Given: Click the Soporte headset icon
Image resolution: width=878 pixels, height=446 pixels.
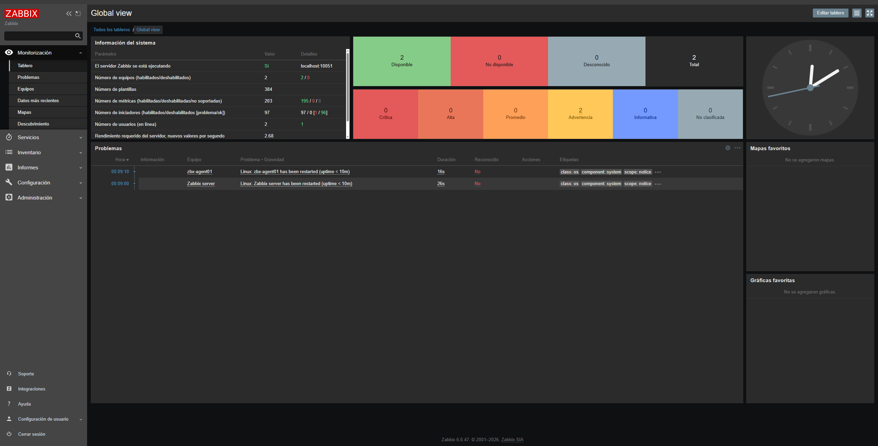Looking at the screenshot, I should 9,374.
